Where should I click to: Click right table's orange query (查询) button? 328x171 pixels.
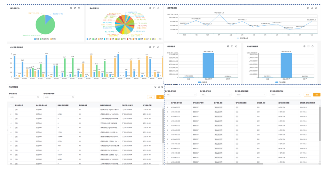317,95
